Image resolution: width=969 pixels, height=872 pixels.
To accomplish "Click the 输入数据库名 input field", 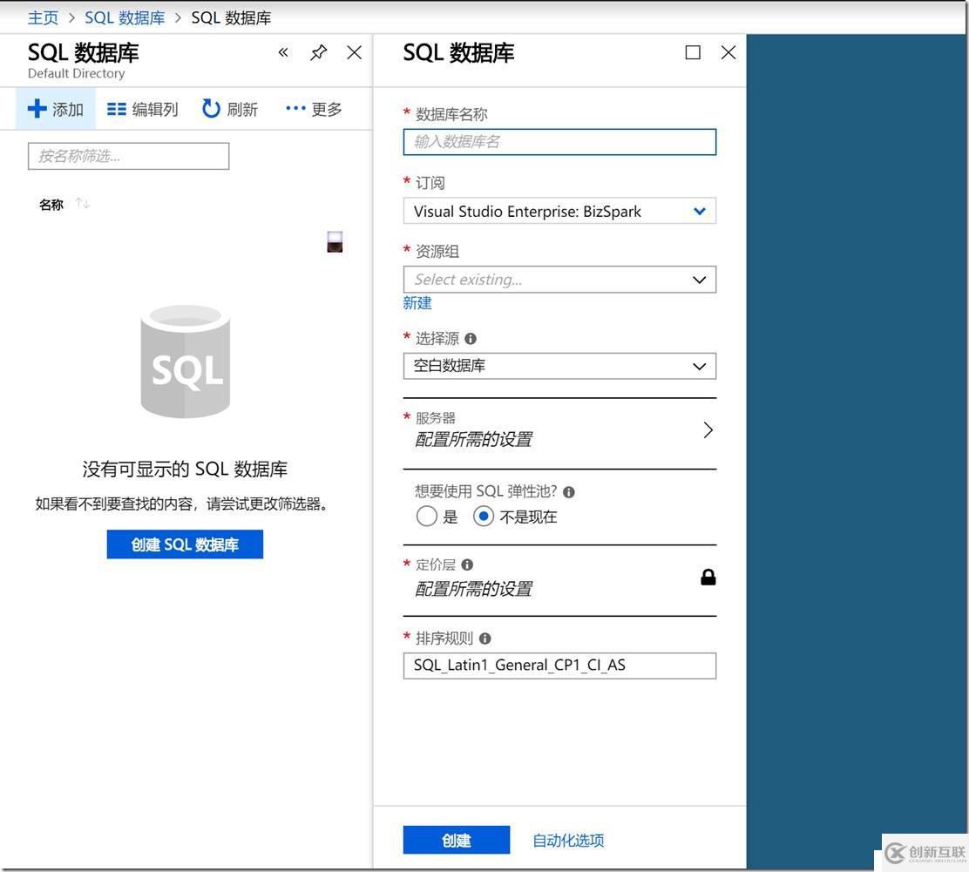I will pyautogui.click(x=559, y=141).
